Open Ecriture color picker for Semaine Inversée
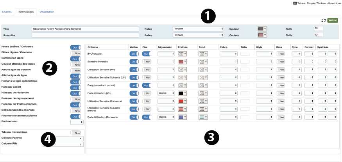The height and width of the screenshot is (162, 342). coord(183,62)
